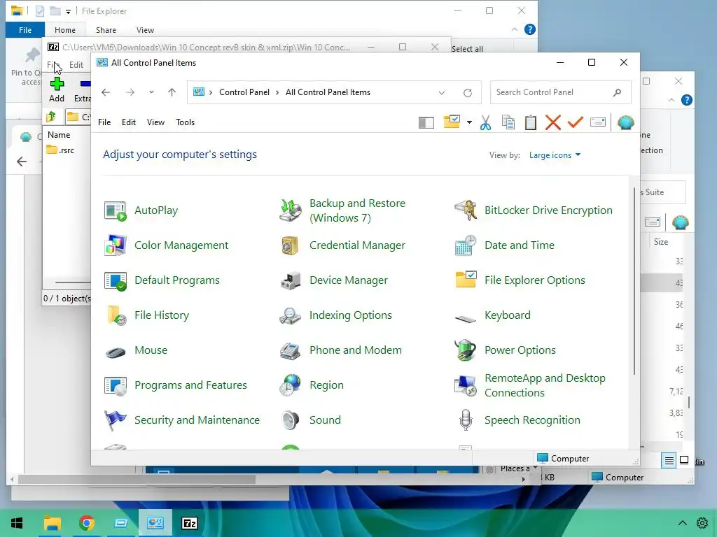Open File Explorer from the taskbar

pyautogui.click(x=52, y=523)
